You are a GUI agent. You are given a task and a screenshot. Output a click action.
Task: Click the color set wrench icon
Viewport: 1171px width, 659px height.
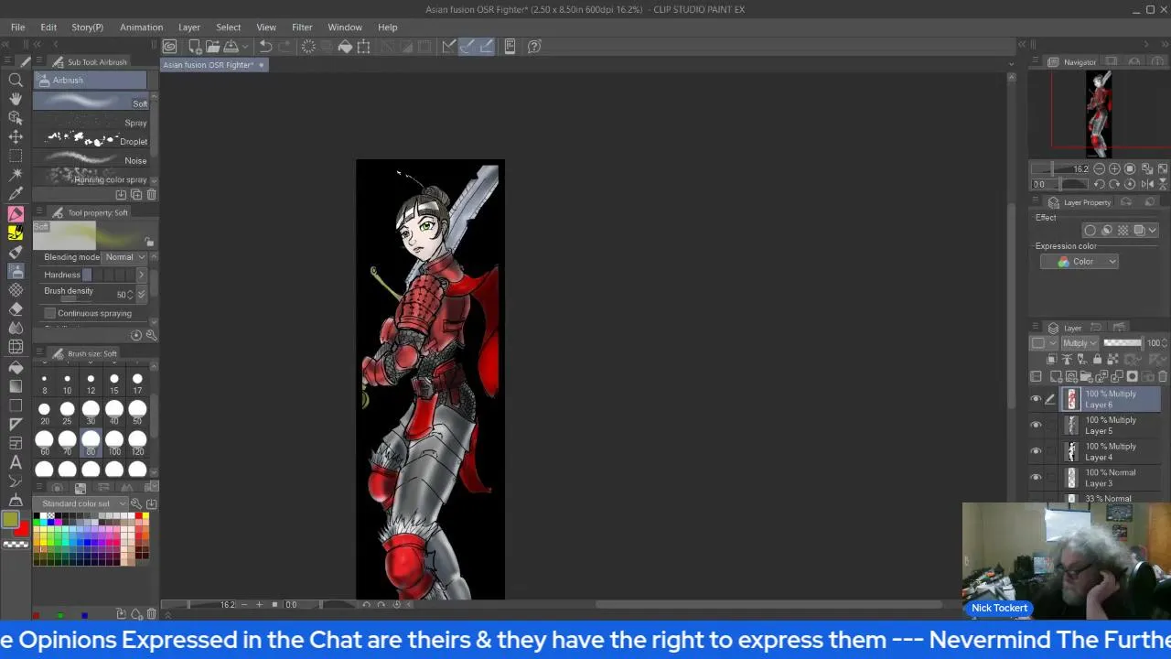(135, 503)
